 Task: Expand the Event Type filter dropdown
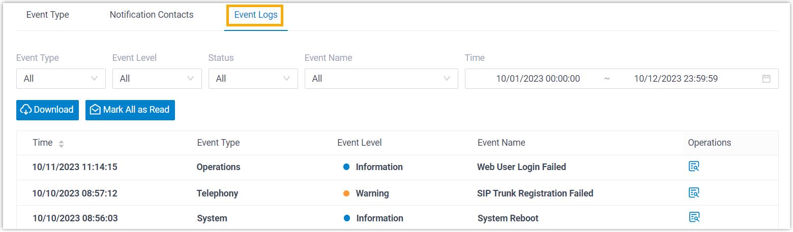[61, 79]
